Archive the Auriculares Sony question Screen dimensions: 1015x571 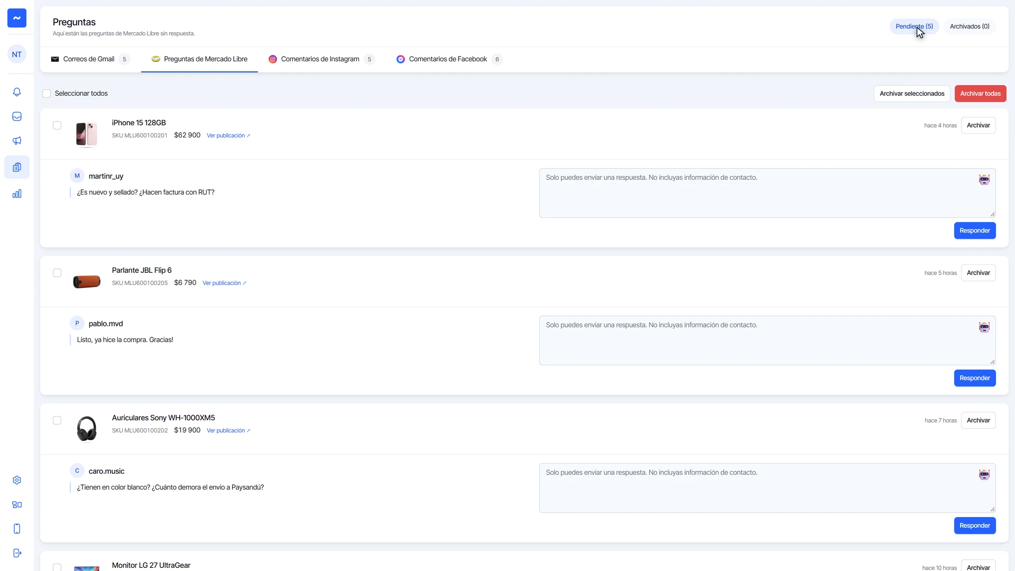(x=978, y=420)
